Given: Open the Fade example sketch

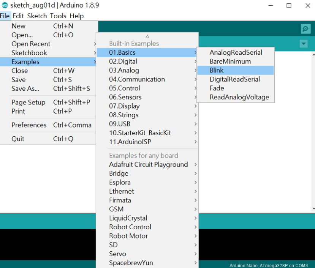Looking at the screenshot, I should click(236, 88).
